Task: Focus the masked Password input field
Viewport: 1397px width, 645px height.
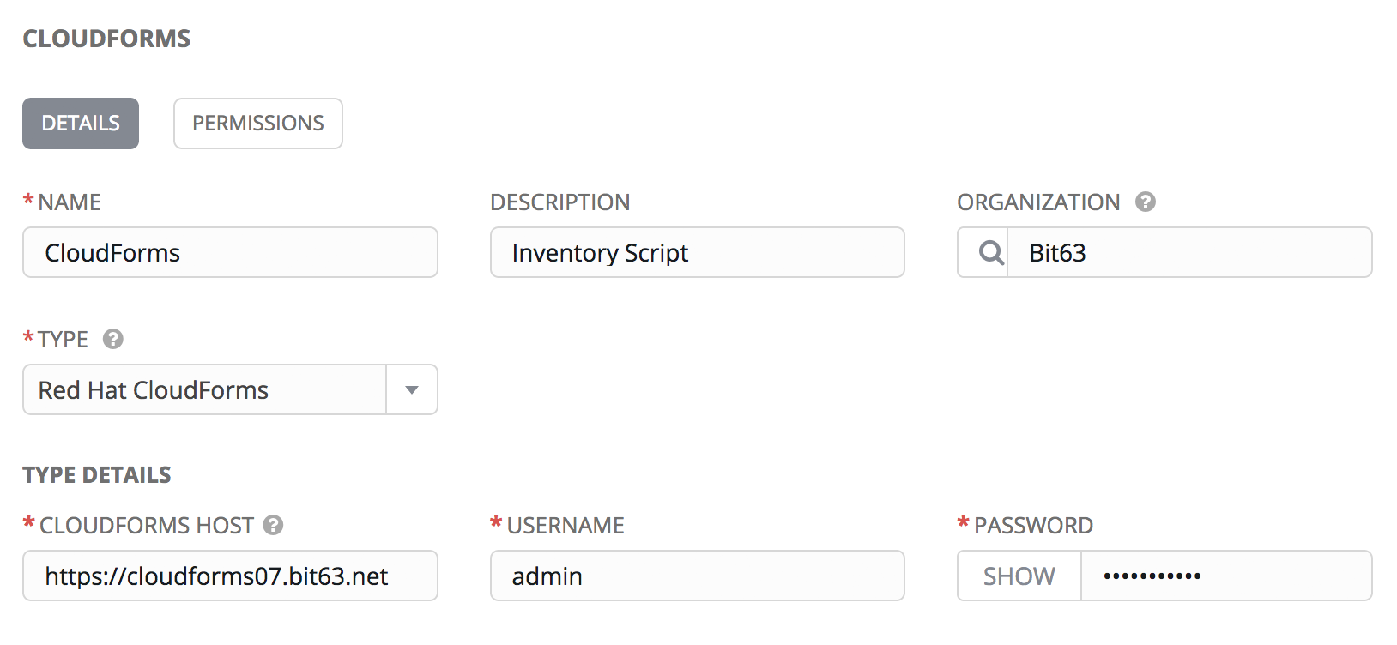Action: coord(1225,576)
